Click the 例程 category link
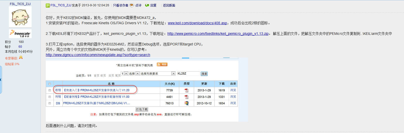The image size is (404, 133). [x=58, y=97]
